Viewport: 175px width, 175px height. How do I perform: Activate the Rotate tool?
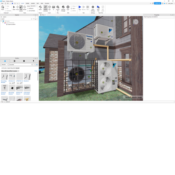coord(25,8)
